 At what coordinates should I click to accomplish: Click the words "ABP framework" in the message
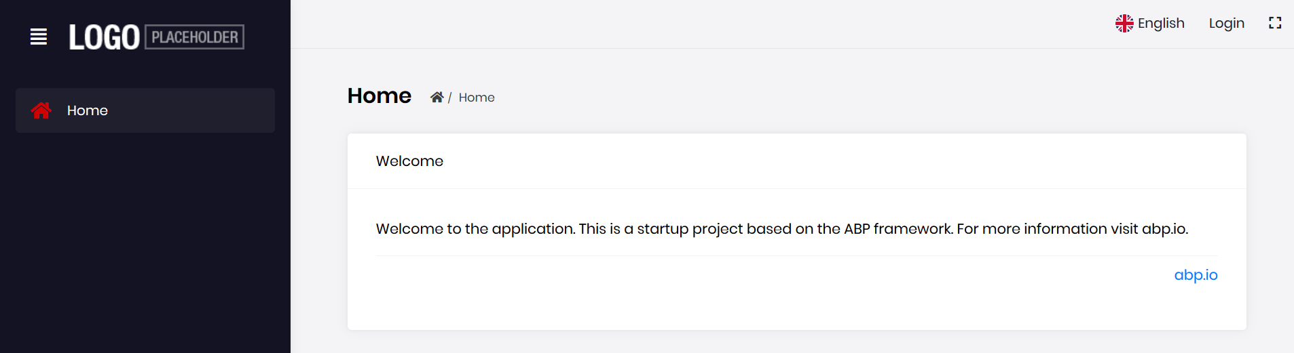click(898, 229)
